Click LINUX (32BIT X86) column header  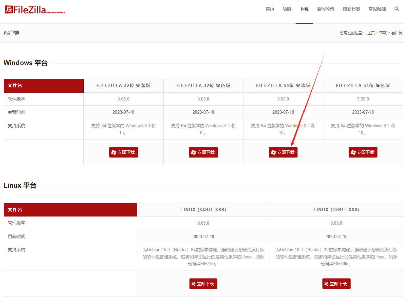[336, 210]
